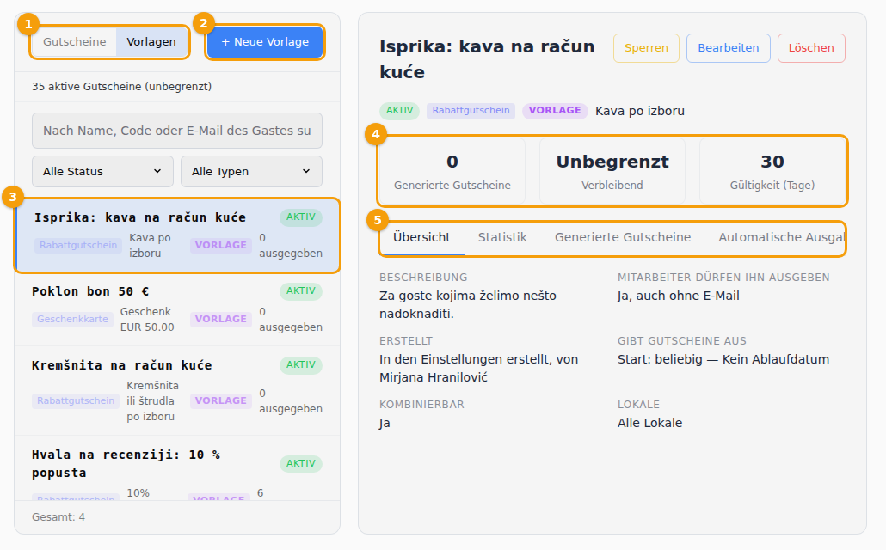Viewport: 886px width, 550px height.
Task: Click the VORLAGE badge on Poklon bon row
Action: 221,319
